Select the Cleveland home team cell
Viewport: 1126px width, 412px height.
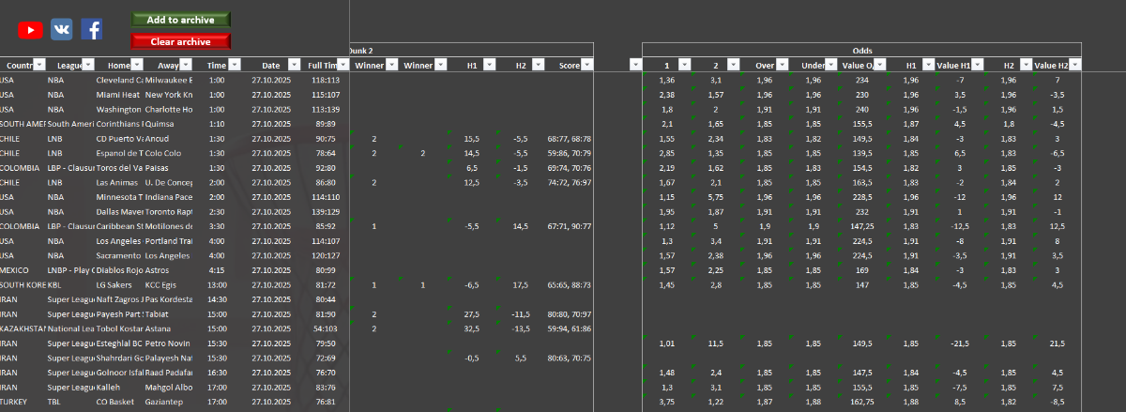coord(118,80)
